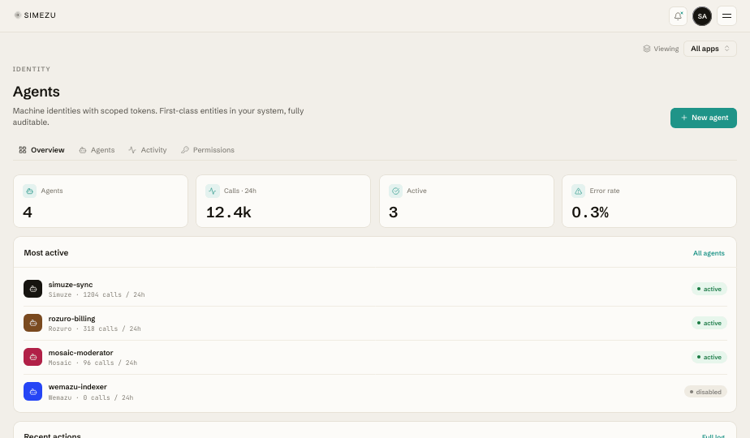Image resolution: width=750 pixels, height=438 pixels.
Task: Switch to the Overview tab
Action: click(41, 150)
